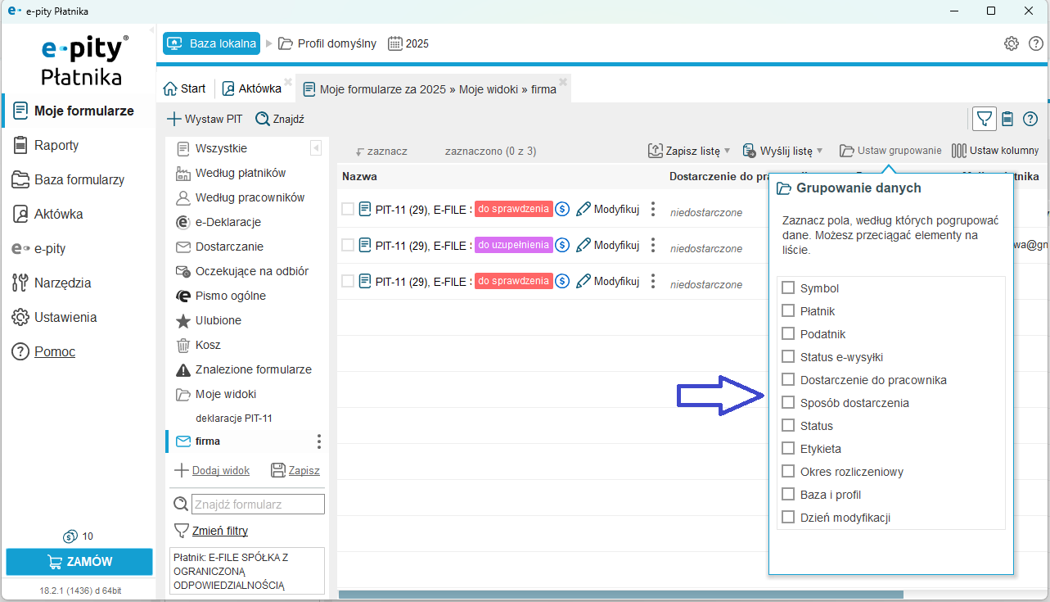Switch to the Aktówka tab

coord(251,88)
